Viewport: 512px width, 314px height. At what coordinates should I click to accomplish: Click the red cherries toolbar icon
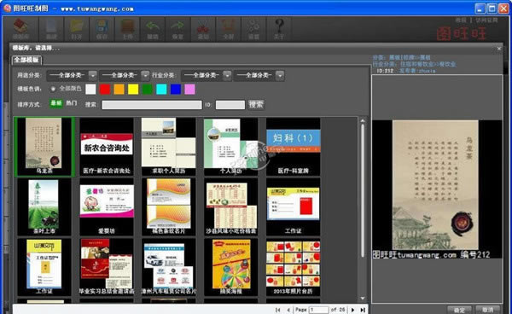[x=203, y=29]
